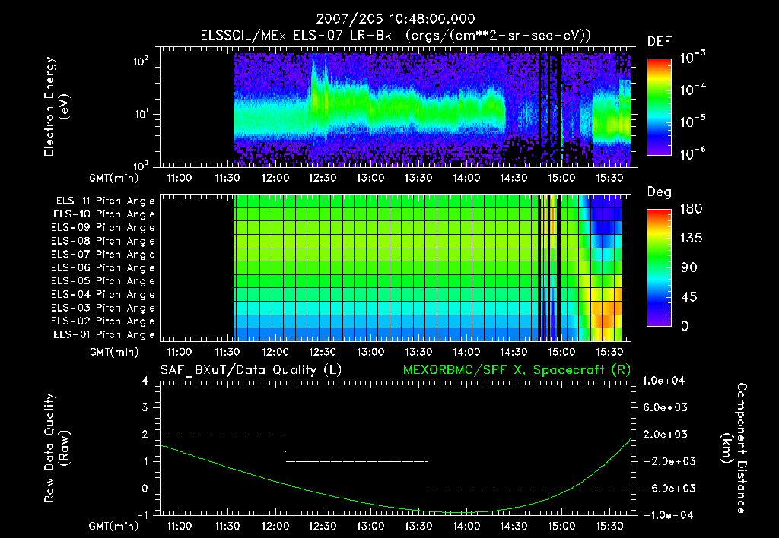Screen dimensions: 779x538
Task: Select the ELS-01 Pitch Angle row label
Action: point(104,334)
